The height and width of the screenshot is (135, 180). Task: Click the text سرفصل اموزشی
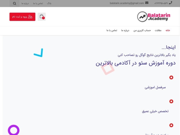pos(155,87)
